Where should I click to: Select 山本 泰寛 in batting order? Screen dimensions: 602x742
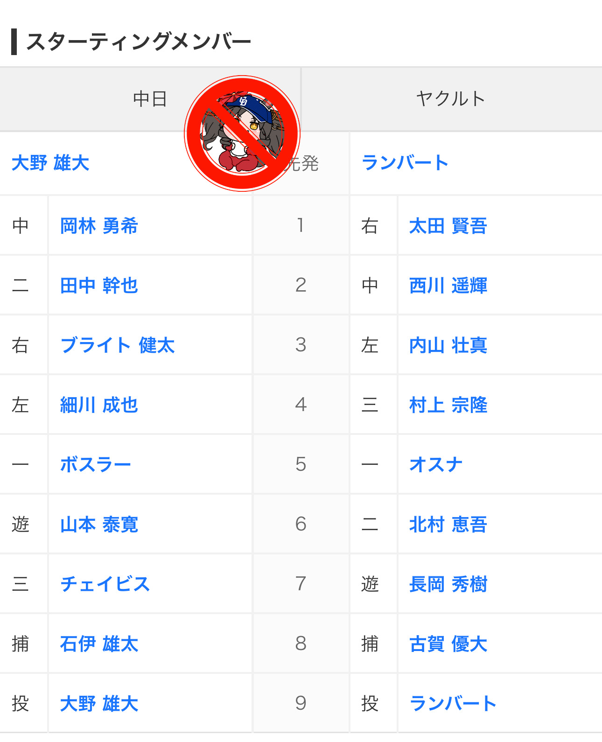[99, 525]
